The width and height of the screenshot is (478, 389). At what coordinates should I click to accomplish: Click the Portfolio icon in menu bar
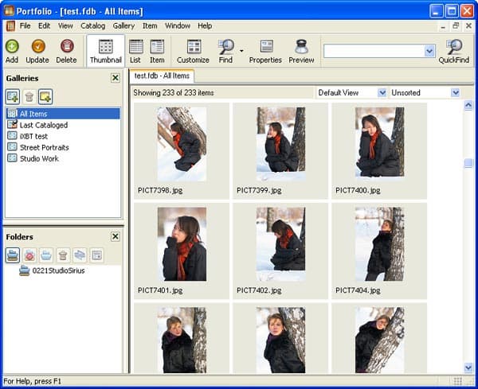[10, 26]
